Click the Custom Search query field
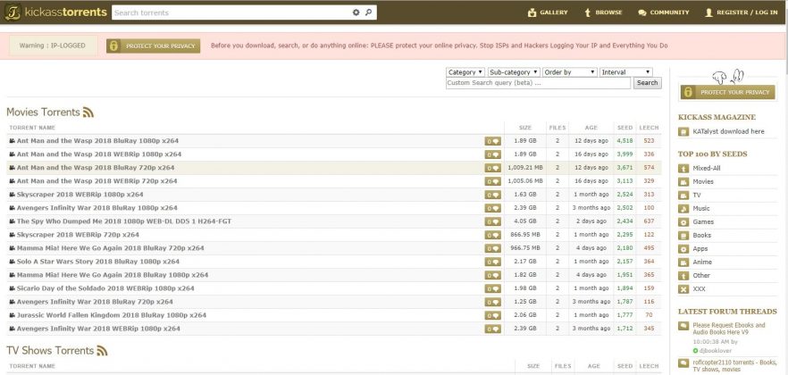Screen dimensions: 788x375 click(x=538, y=83)
